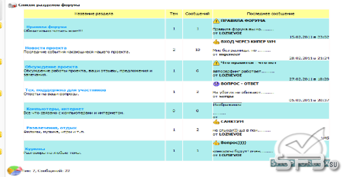
Task: Click the forum sections list header icon
Action: (x=12, y=5)
